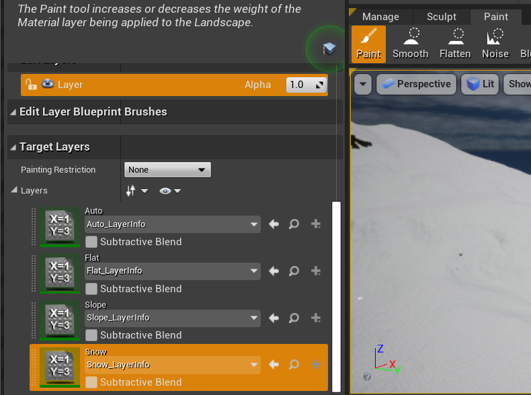
Task: Select the Smooth landscape tool
Action: pos(411,44)
